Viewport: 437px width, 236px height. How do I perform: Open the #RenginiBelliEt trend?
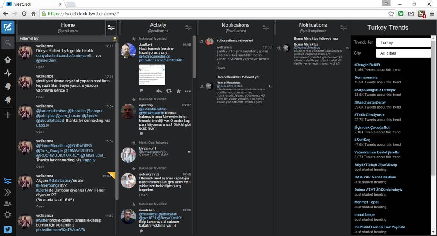(x=367, y=65)
